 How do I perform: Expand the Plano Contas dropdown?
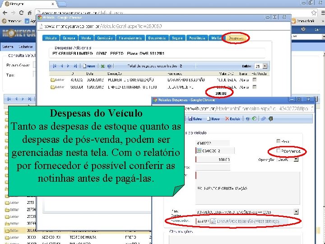[x=296, y=212]
